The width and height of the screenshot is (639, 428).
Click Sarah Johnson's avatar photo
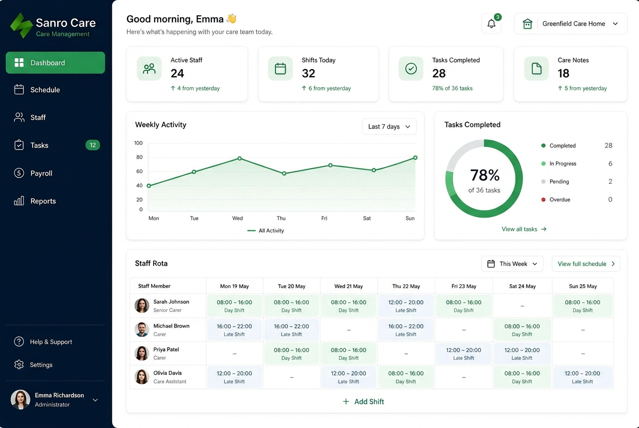tap(142, 305)
